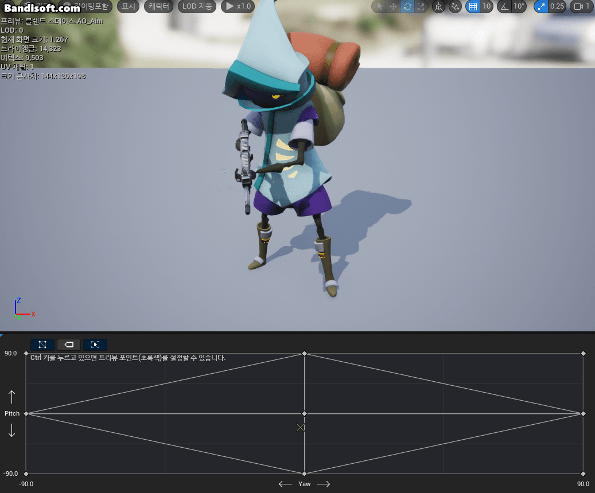
Task: Click the Yaw axis label
Action: click(304, 484)
